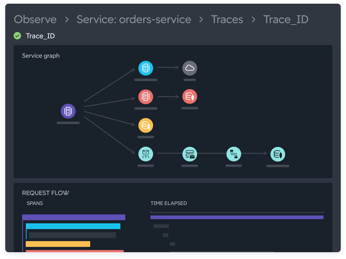Click the purple root service node icon
Viewport: 346px width, 259px height.
(68, 111)
